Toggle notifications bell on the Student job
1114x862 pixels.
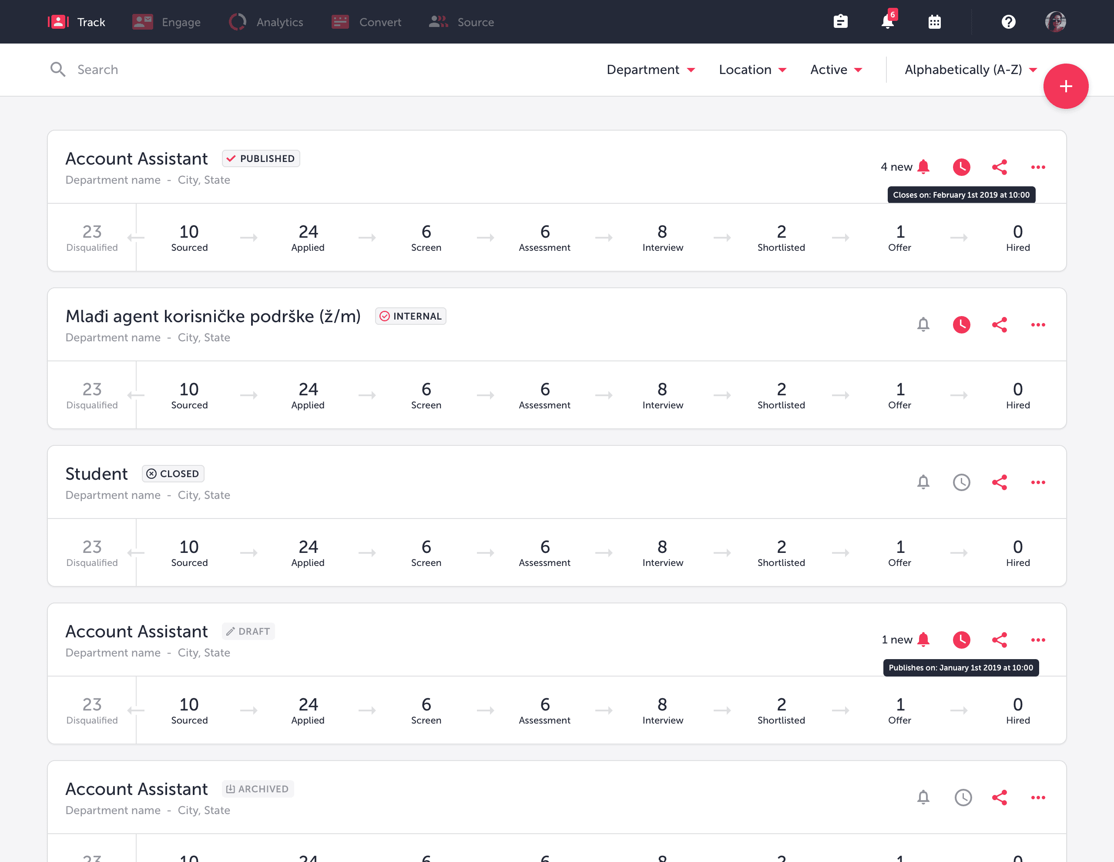coord(923,482)
